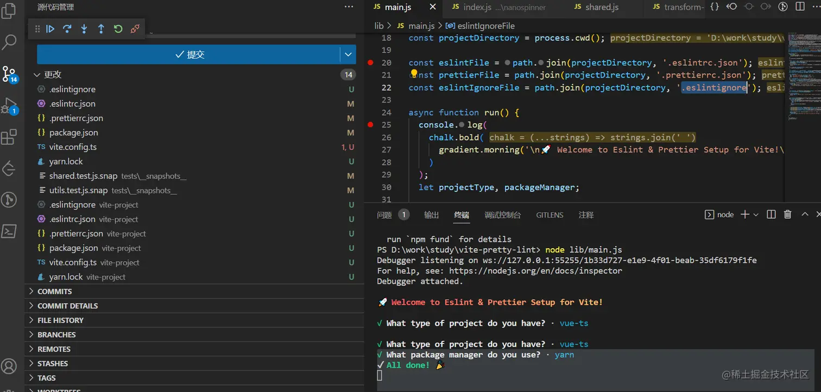Screen dimensions: 821x392
Task: Toggle breakpoint on line 25
Action: pyautogui.click(x=371, y=124)
